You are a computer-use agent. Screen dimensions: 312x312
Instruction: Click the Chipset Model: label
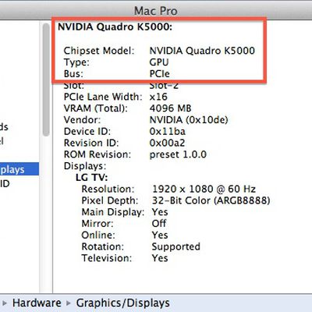pyautogui.click(x=99, y=51)
